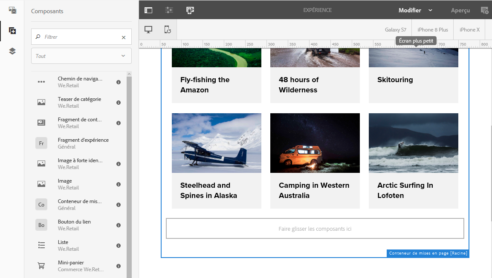
Task: Select the Galaxy S7 device breakpoint
Action: tap(396, 30)
